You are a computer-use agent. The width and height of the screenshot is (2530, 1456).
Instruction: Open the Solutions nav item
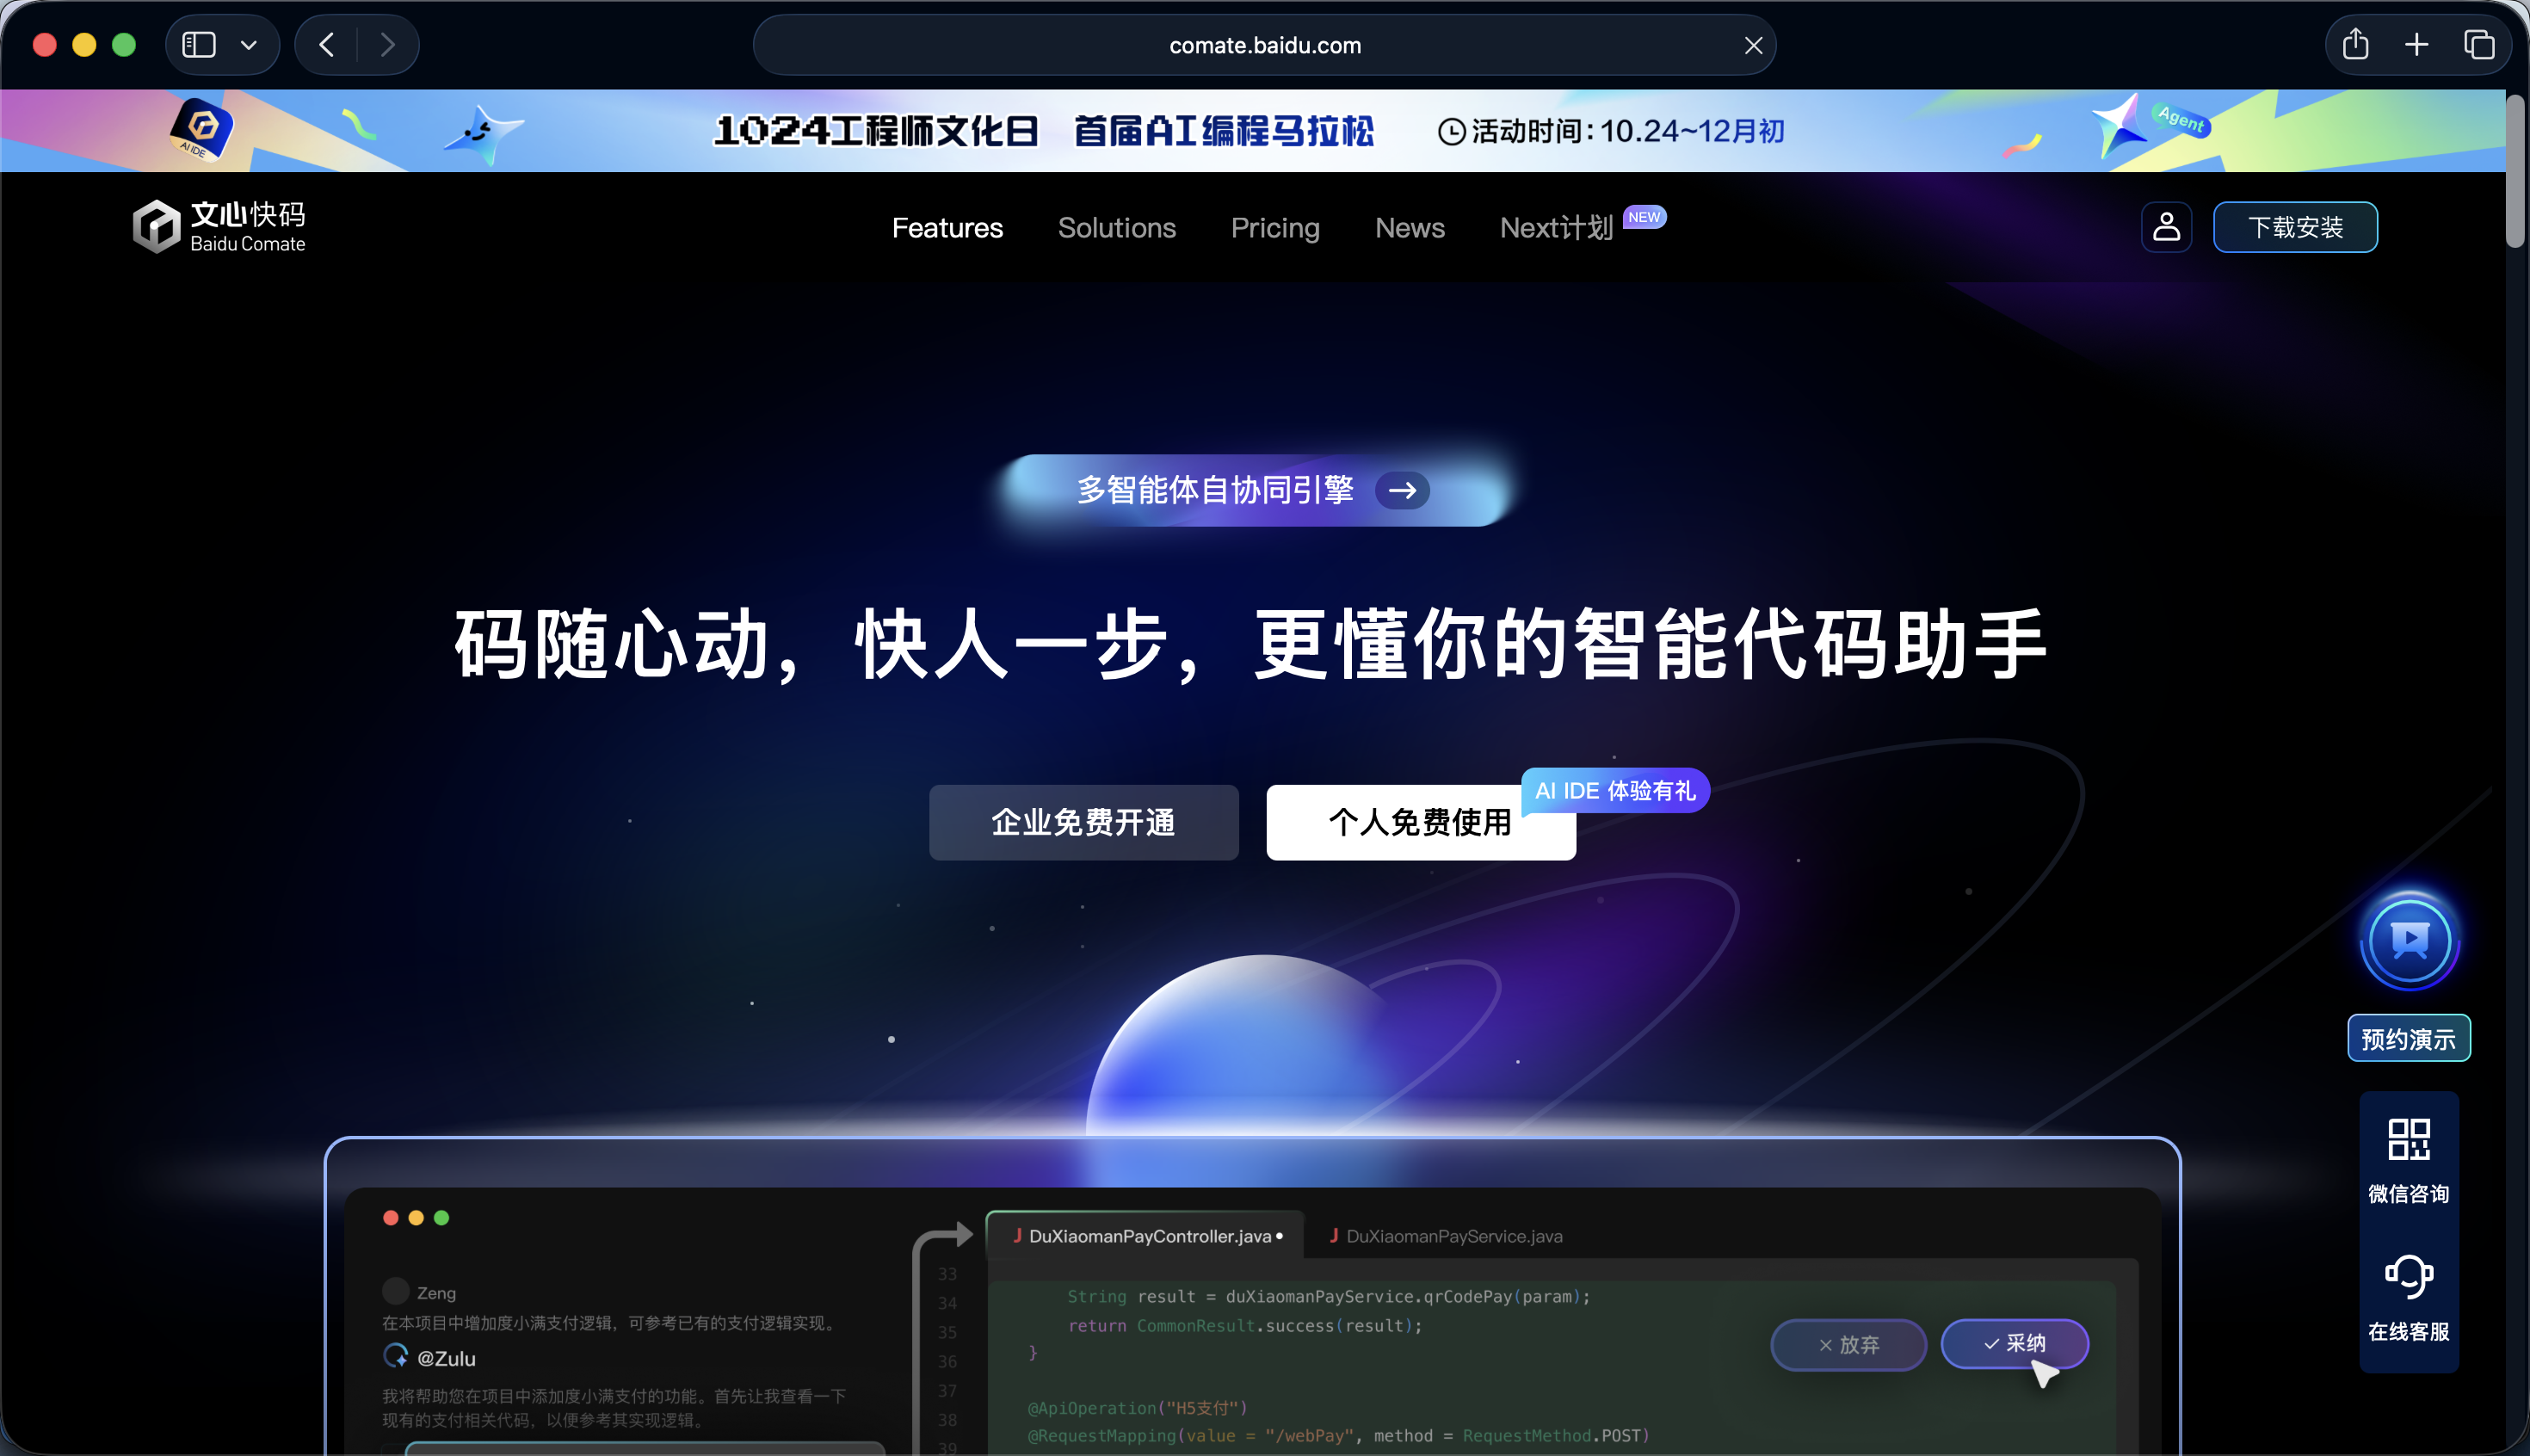[1116, 228]
